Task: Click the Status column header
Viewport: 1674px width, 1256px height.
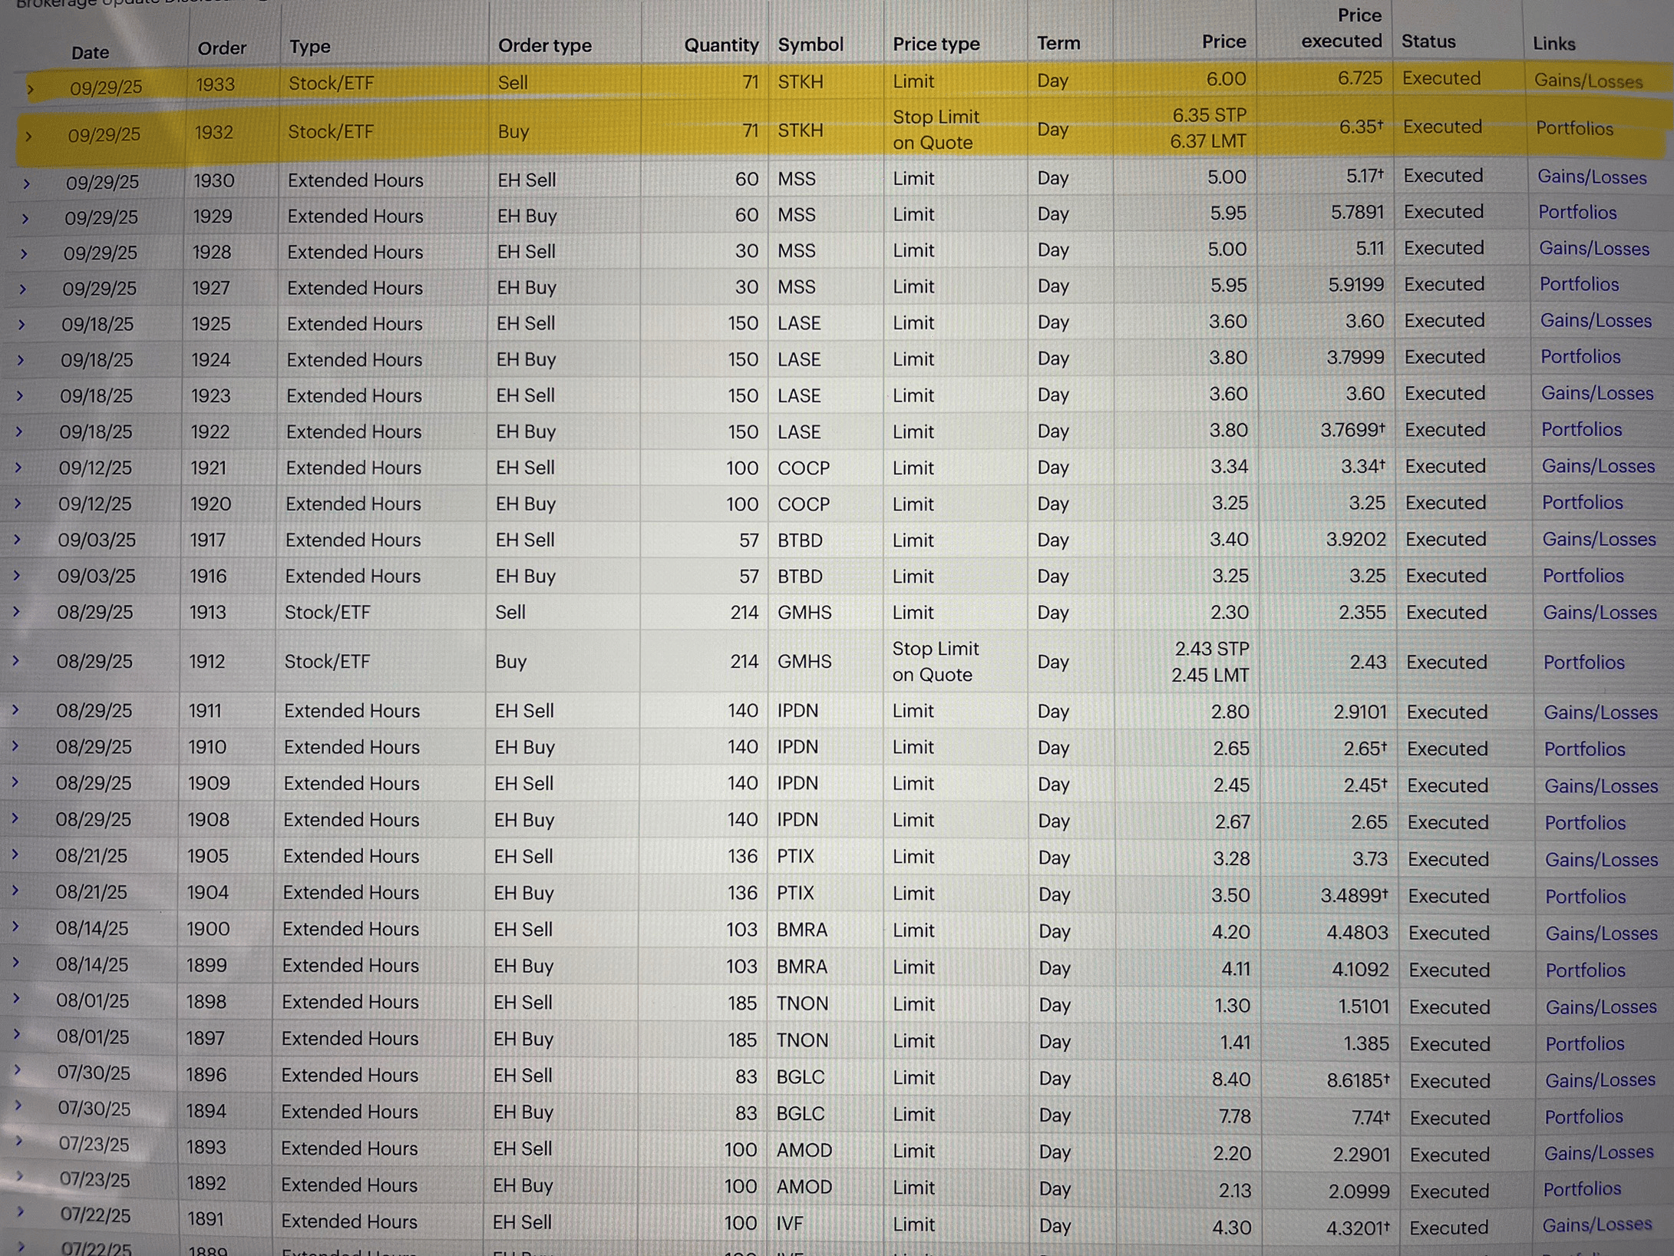Action: 1428,41
